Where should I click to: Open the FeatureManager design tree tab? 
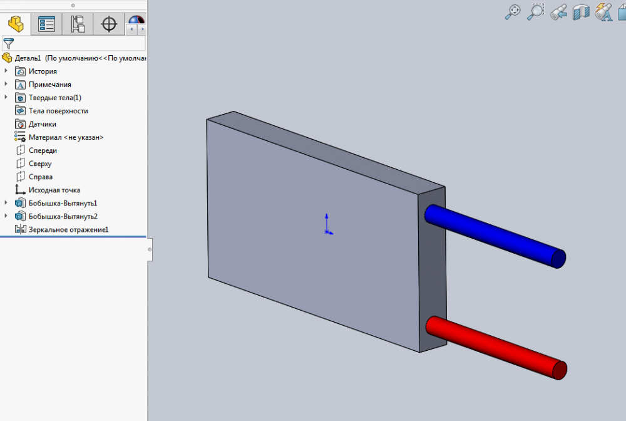tap(16, 24)
